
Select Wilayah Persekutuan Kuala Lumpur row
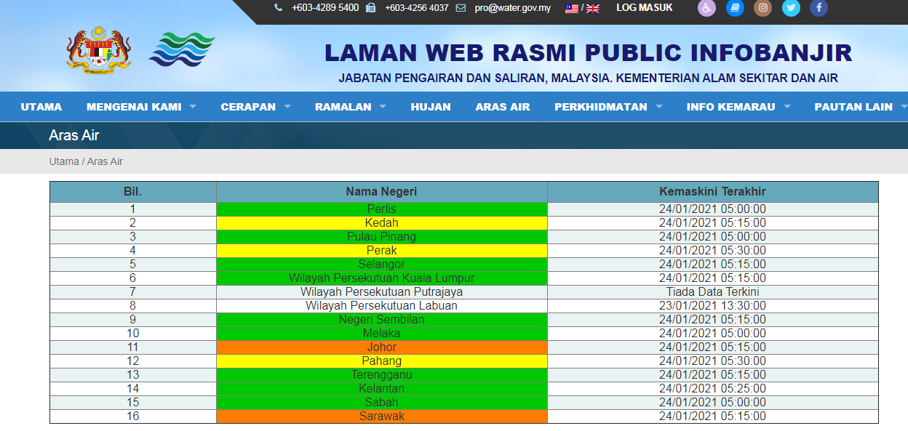point(382,278)
